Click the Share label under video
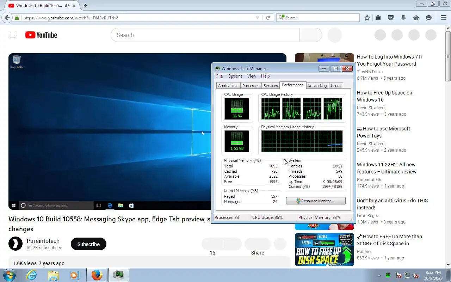This screenshot has height=282, width=451. [x=258, y=253]
